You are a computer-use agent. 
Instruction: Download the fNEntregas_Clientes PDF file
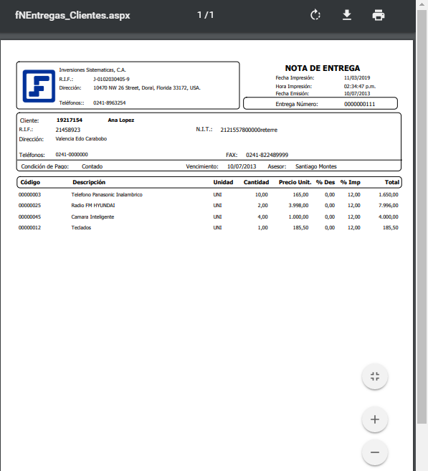point(347,15)
